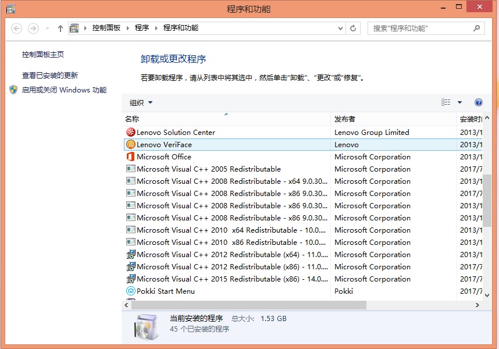Click the Visual C++ 2008 x64 Redistributable icon

click(x=130, y=181)
